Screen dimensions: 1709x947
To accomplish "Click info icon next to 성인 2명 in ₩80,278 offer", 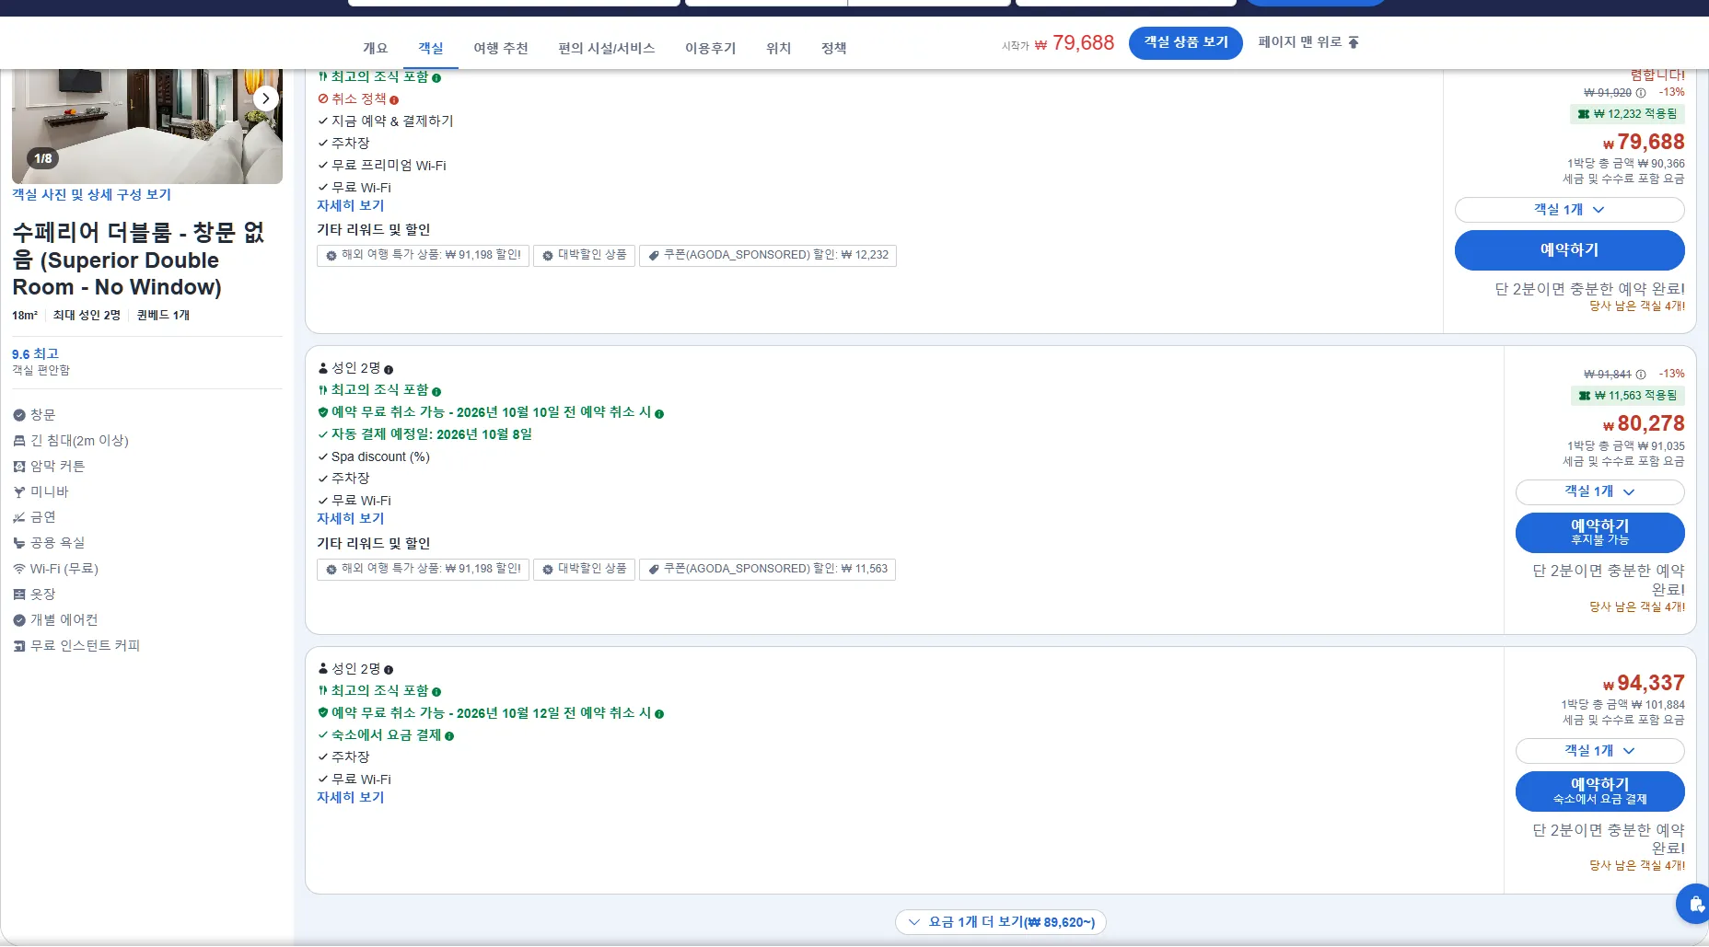I will tap(389, 370).
